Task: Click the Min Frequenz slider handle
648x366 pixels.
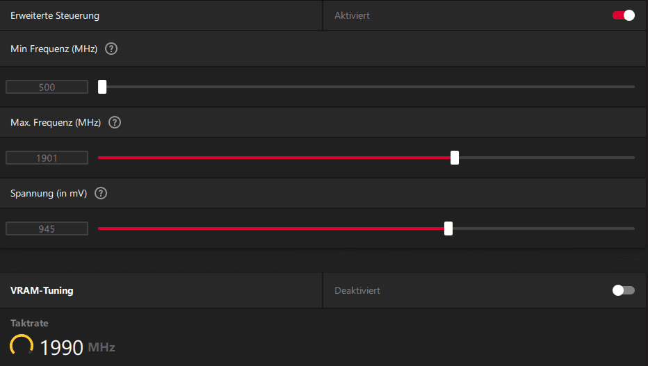Action: click(102, 87)
